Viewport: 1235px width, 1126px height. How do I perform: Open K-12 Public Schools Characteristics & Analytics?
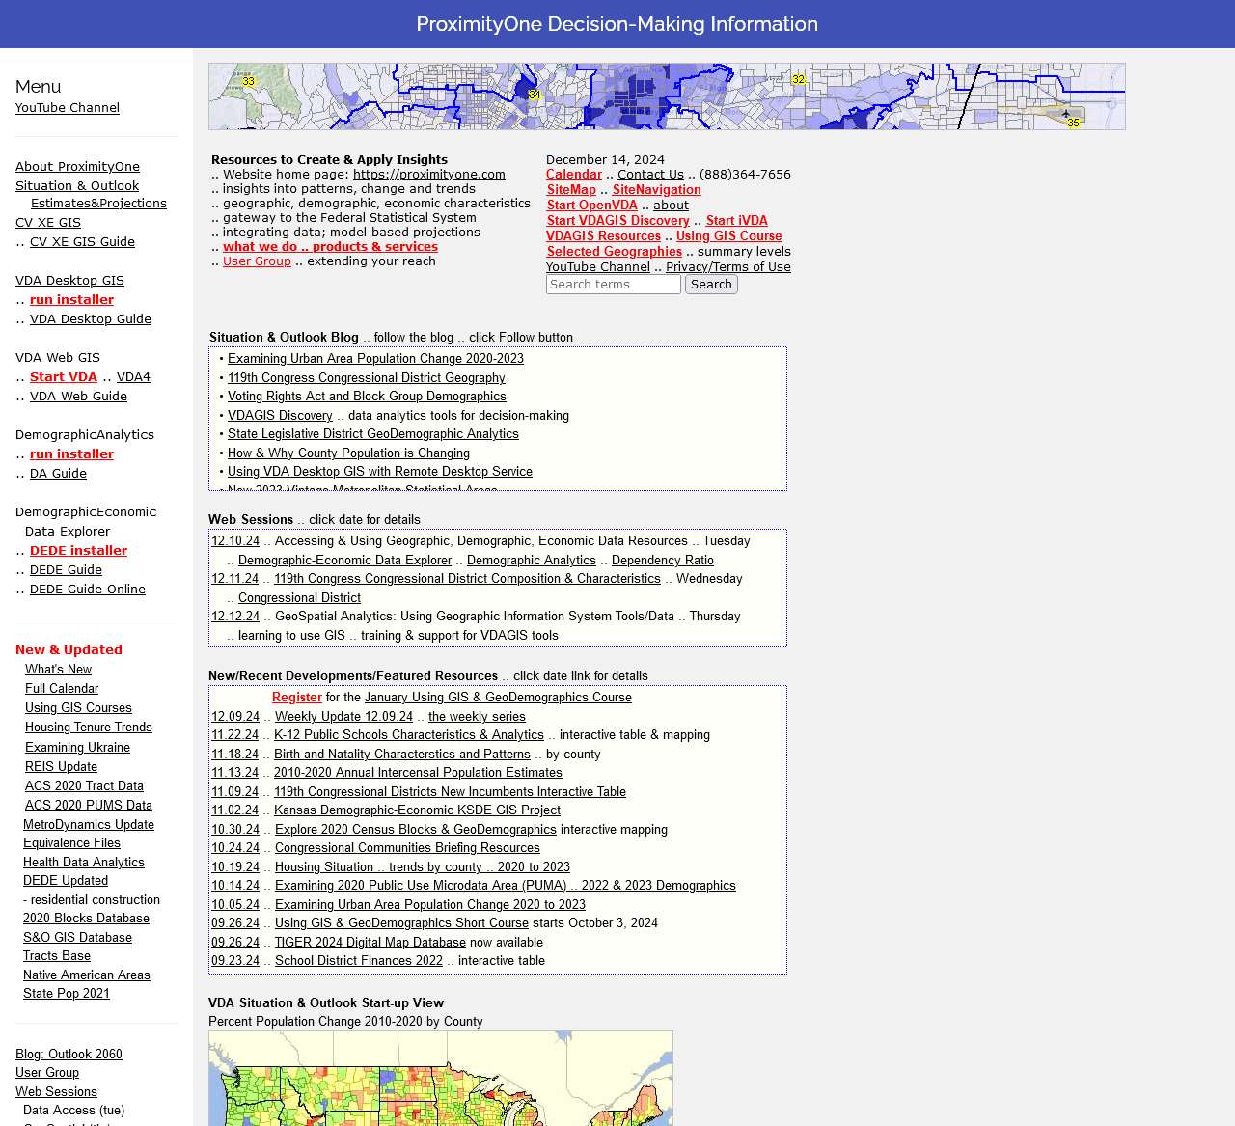click(x=409, y=735)
